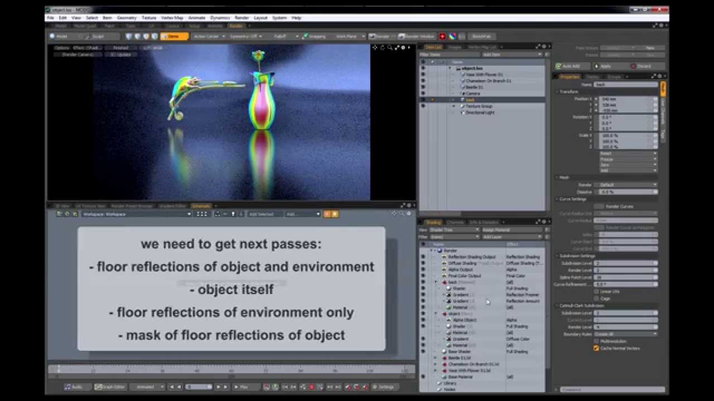This screenshot has height=401, width=714.
Task: Click the viewport zoom magnifier icon
Action: click(x=390, y=47)
